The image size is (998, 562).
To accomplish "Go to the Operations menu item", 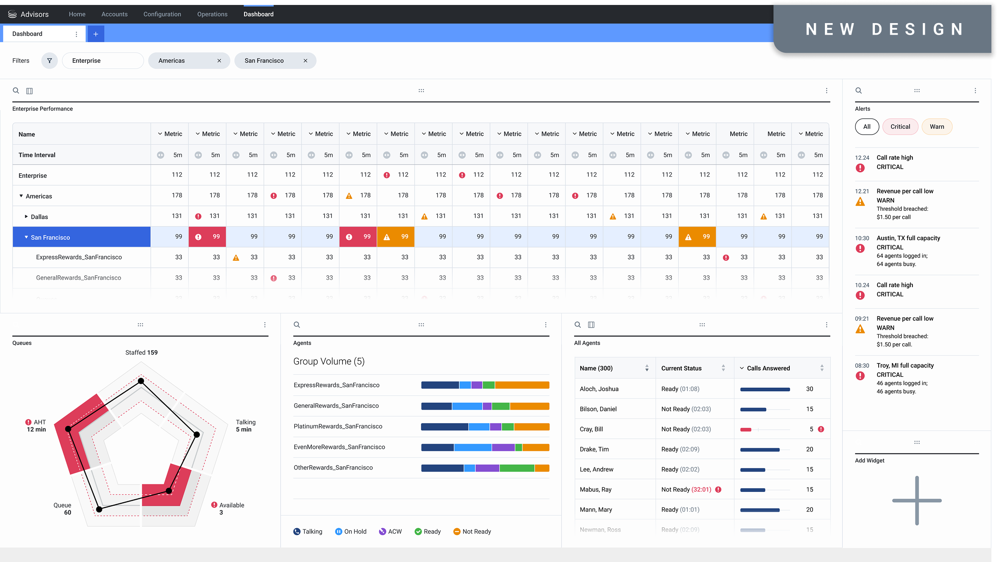I will click(x=212, y=14).
